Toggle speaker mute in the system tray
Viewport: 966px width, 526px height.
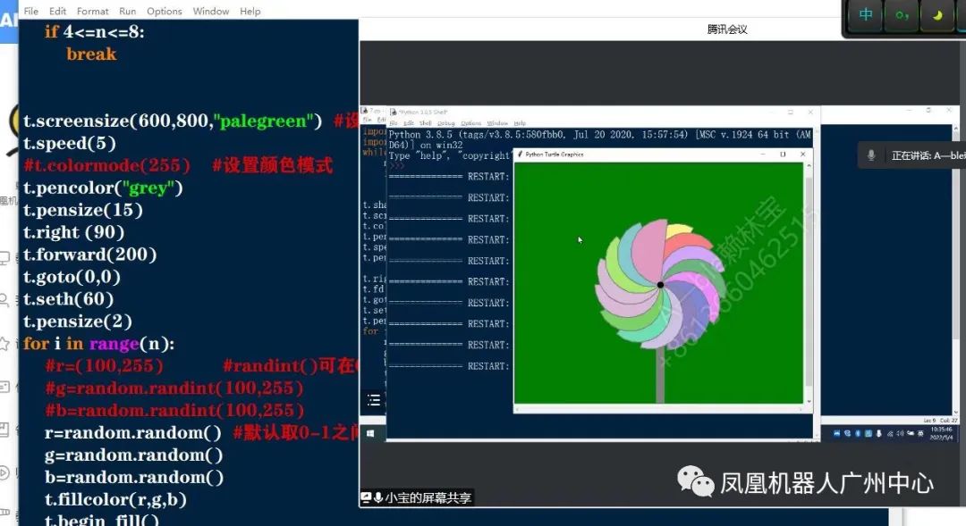(901, 434)
